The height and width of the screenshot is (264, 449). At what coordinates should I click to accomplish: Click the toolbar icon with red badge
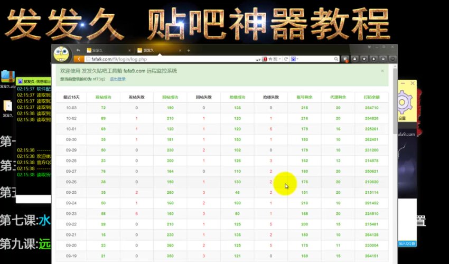(345, 59)
